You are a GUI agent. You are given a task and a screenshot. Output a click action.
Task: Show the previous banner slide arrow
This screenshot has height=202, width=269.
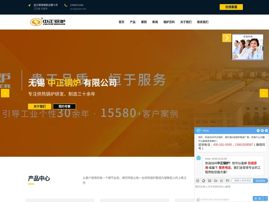[5, 93]
